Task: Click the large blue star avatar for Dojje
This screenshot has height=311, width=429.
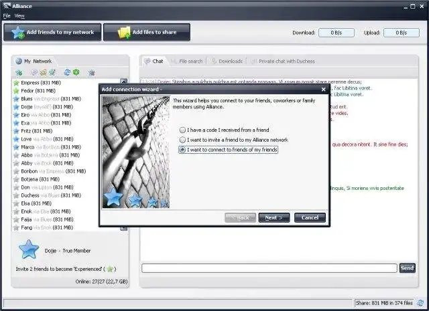Action: (x=29, y=249)
